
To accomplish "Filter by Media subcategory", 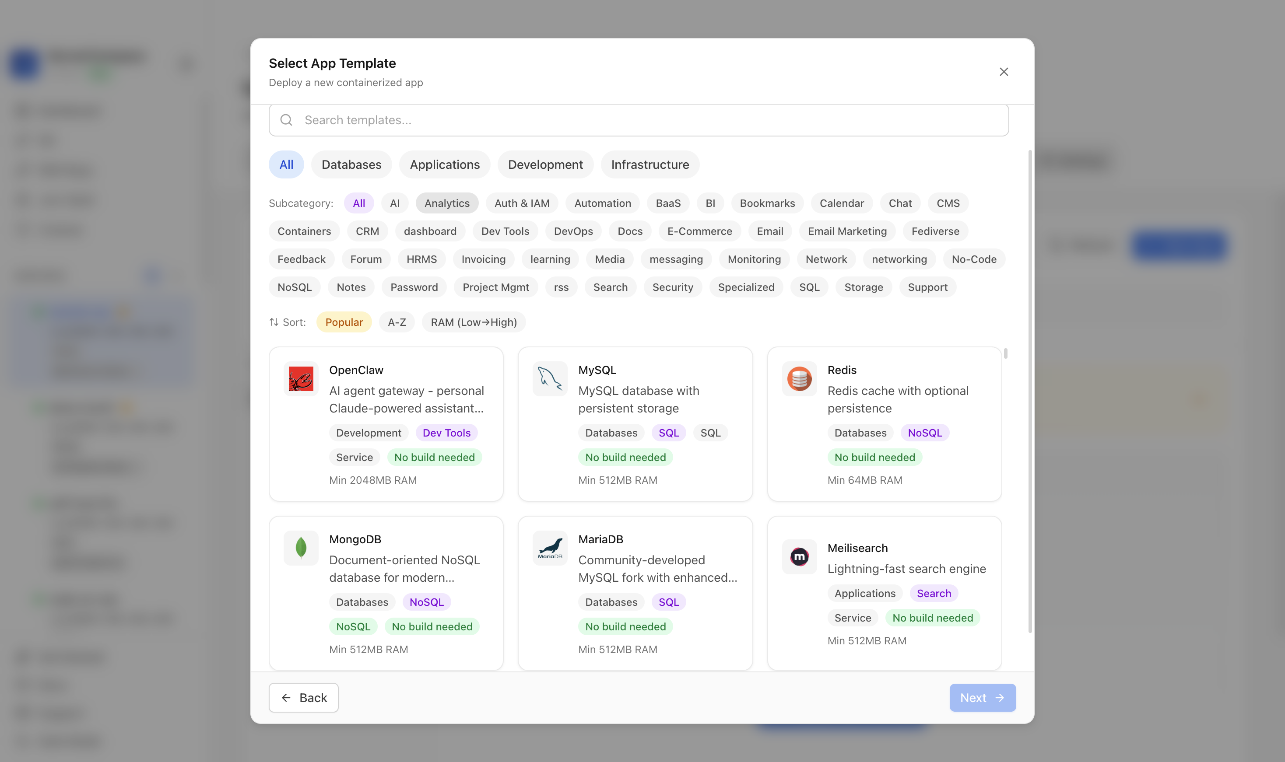I will tap(610, 259).
